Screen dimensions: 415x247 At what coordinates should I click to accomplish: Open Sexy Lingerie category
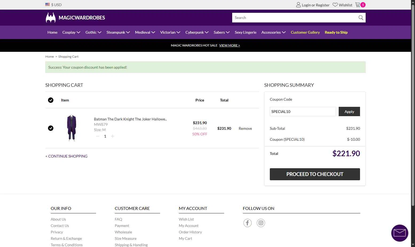(x=246, y=32)
